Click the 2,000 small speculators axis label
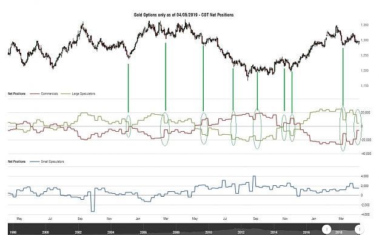Viewport: 379px width, 235px height. (364, 186)
